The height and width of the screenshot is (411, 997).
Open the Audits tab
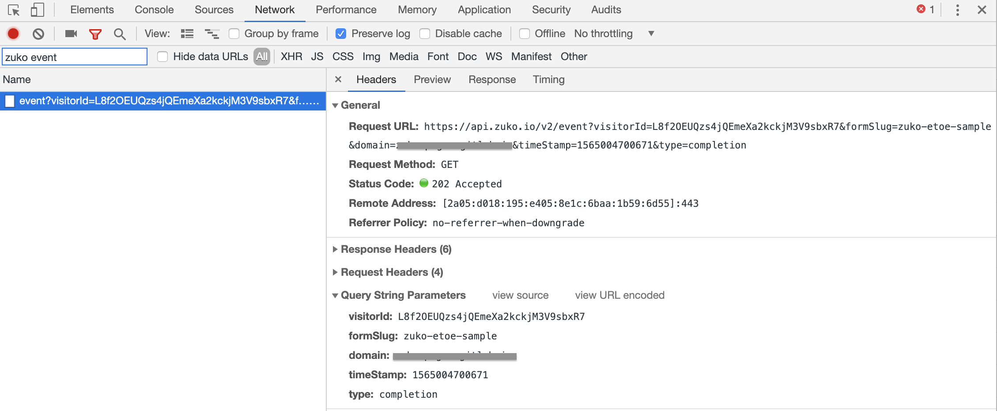(606, 10)
